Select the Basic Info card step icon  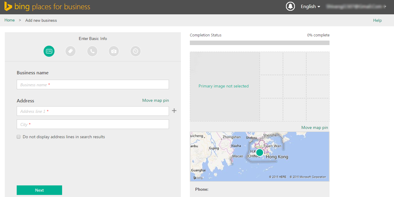click(49, 51)
